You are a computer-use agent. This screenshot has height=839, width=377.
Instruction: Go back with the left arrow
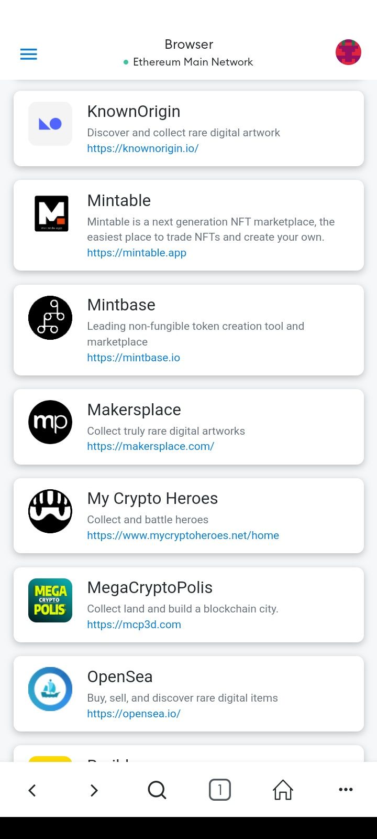pos(32,790)
